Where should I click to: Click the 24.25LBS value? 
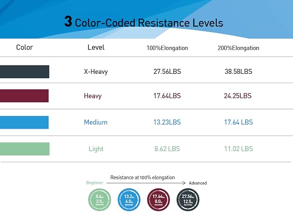(x=238, y=96)
